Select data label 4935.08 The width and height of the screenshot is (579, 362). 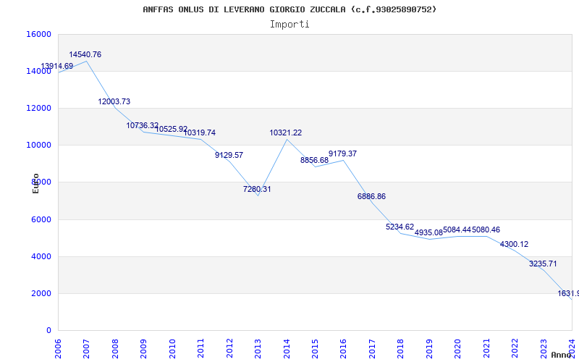coord(428,232)
